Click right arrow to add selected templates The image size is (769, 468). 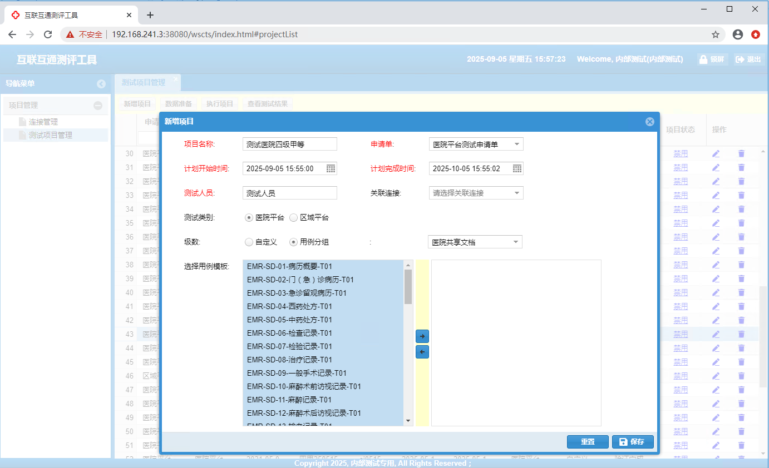pos(422,336)
